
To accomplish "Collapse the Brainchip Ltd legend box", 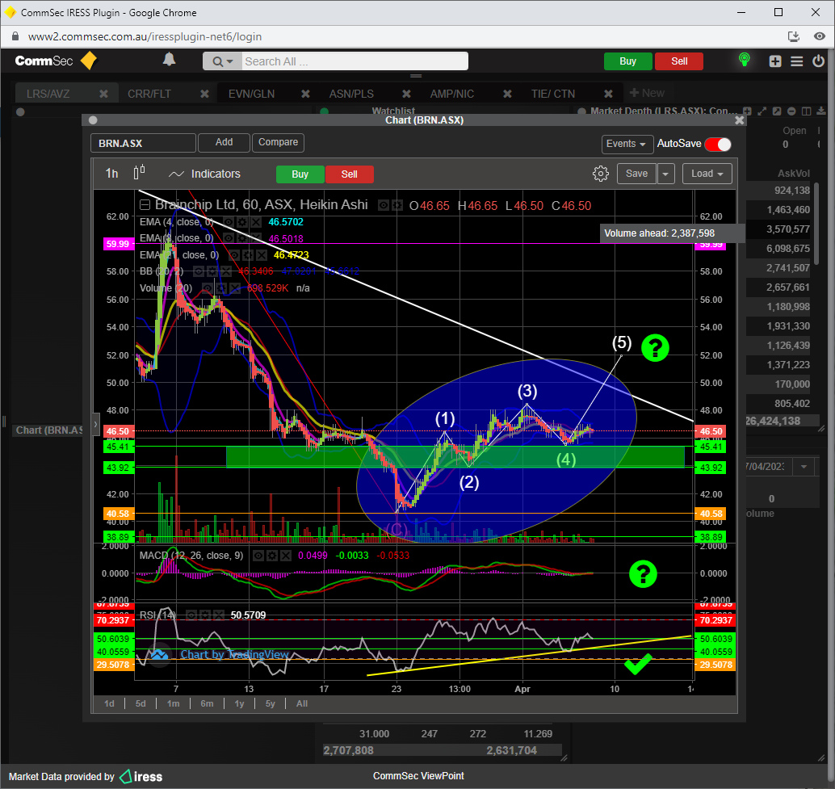I will (145, 205).
